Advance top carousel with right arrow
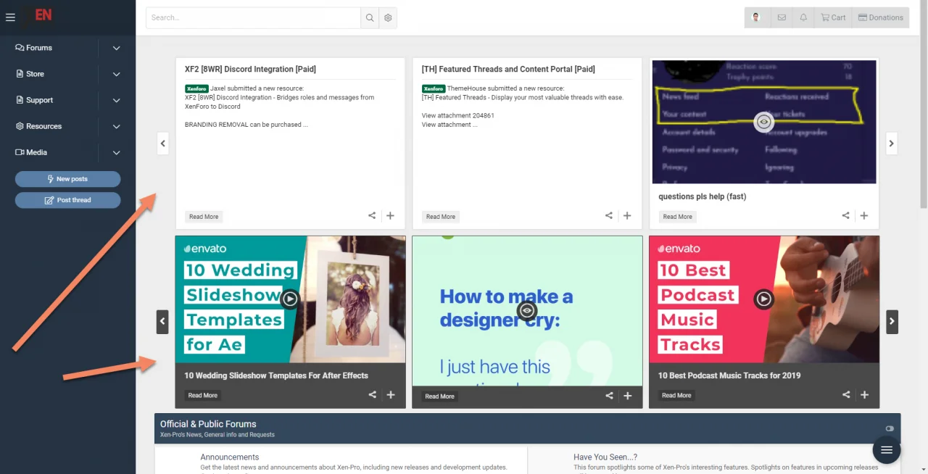 pos(891,144)
